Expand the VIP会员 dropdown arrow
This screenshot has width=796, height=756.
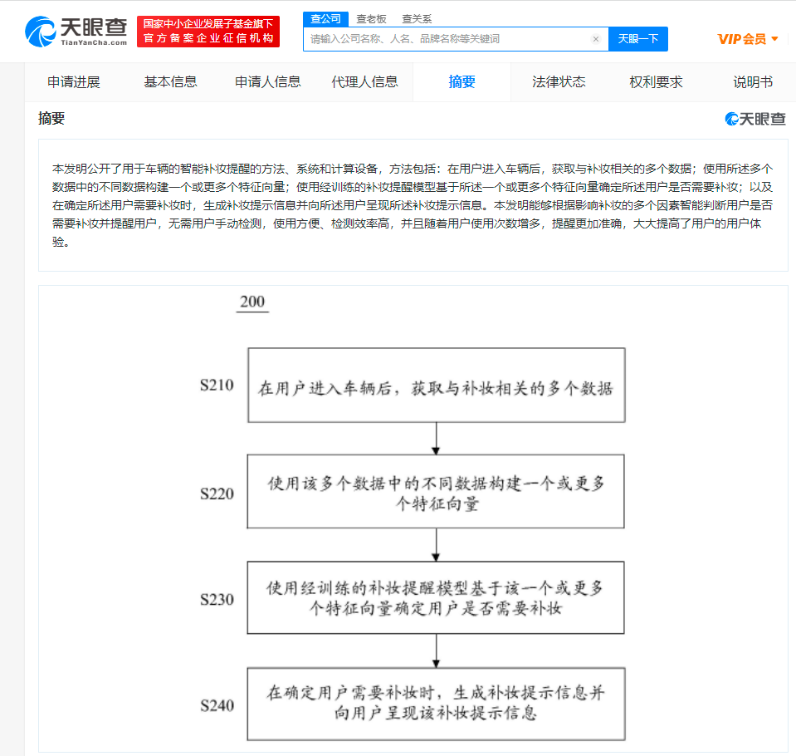774,38
